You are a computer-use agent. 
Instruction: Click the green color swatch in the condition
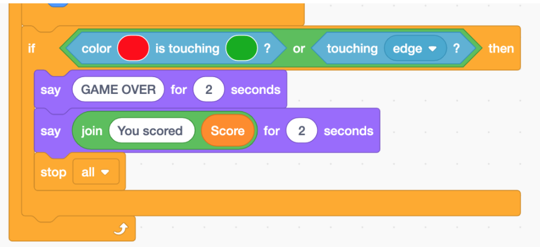[241, 48]
